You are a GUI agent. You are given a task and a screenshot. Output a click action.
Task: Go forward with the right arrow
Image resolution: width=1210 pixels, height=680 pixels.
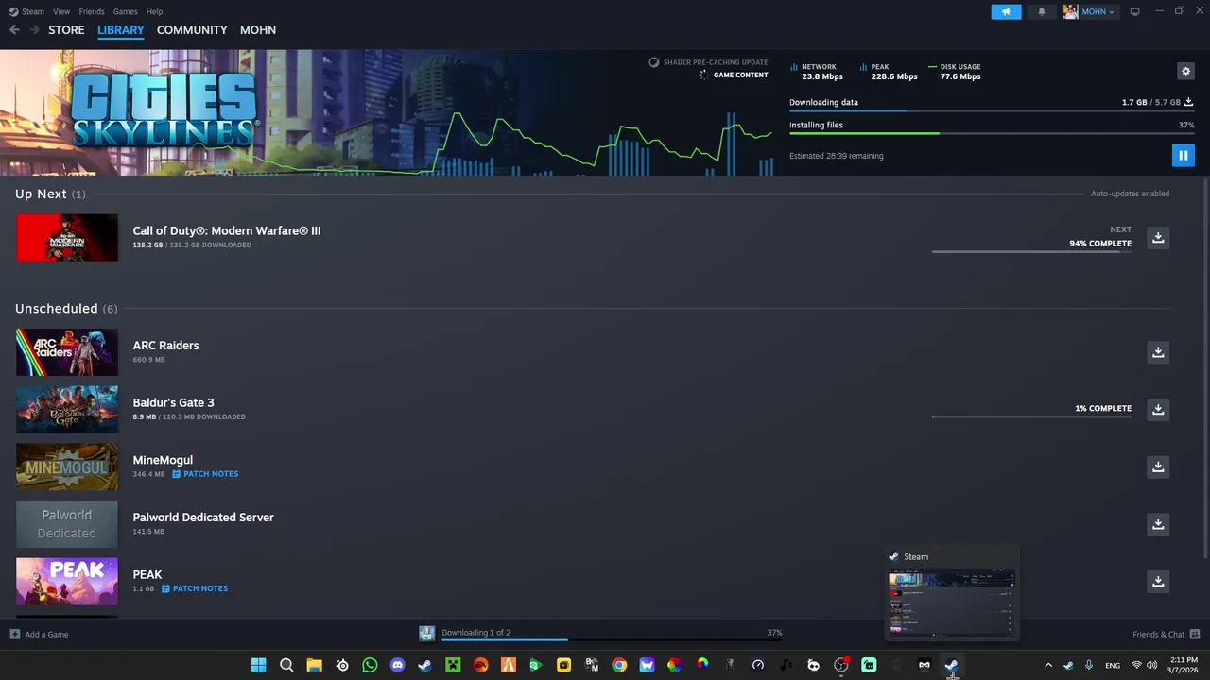(x=34, y=30)
